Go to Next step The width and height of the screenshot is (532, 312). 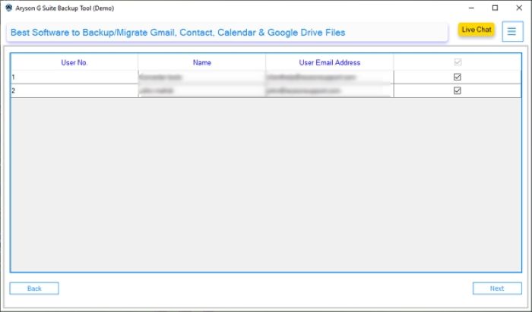click(497, 288)
